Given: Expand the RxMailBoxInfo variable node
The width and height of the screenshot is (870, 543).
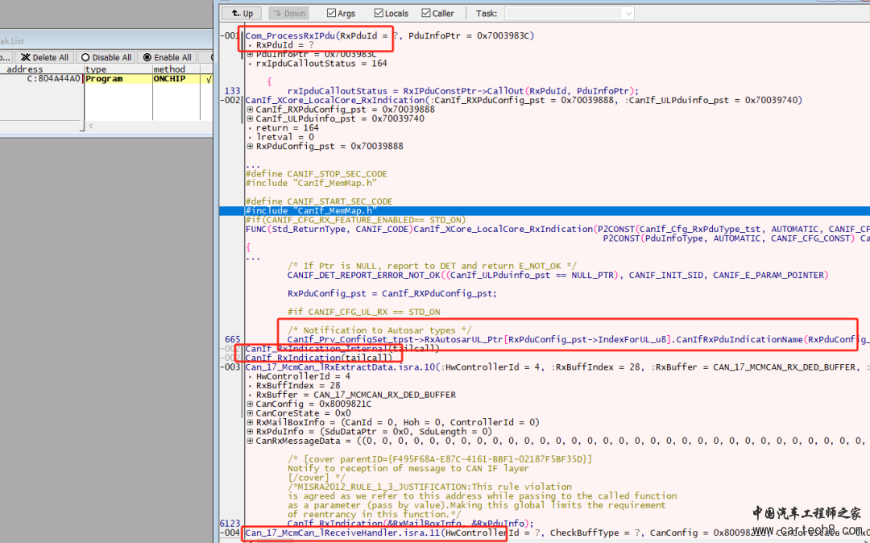Looking at the screenshot, I should click(251, 422).
